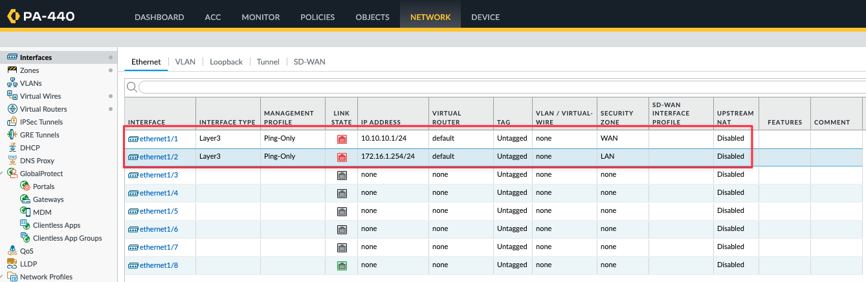Click ethernet1/5 gray link state icon
The width and height of the screenshot is (866, 282).
pyautogui.click(x=342, y=211)
